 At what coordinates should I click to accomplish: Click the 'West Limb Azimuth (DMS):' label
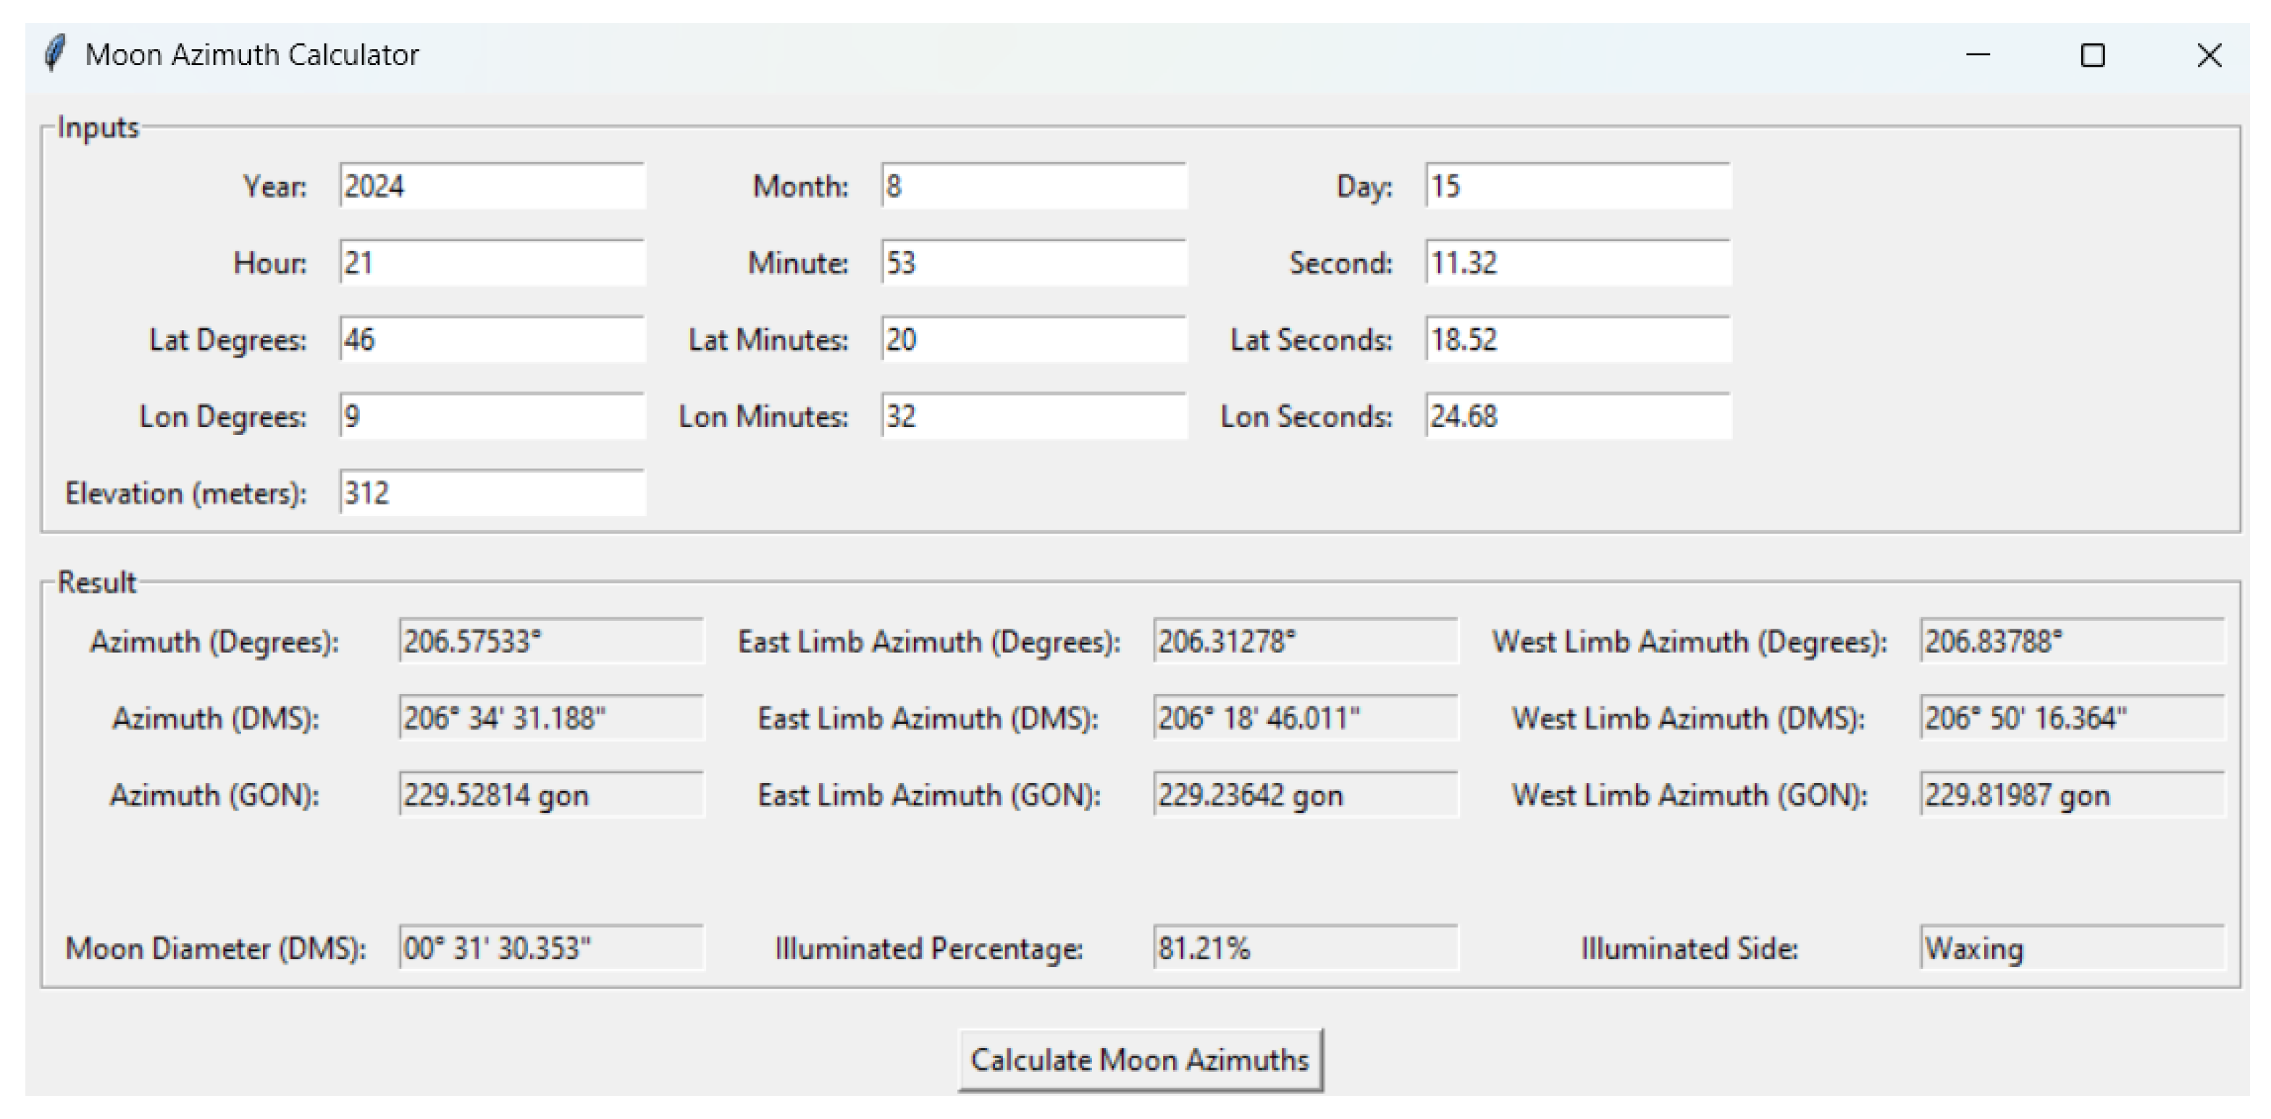click(x=1688, y=718)
